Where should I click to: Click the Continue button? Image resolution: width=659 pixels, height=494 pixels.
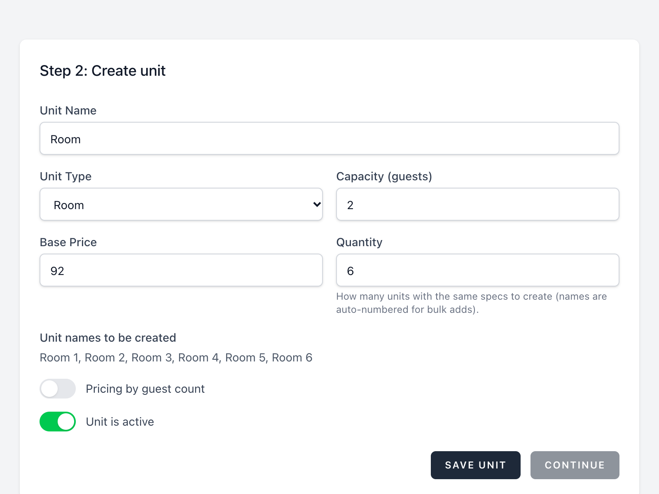coord(575,465)
